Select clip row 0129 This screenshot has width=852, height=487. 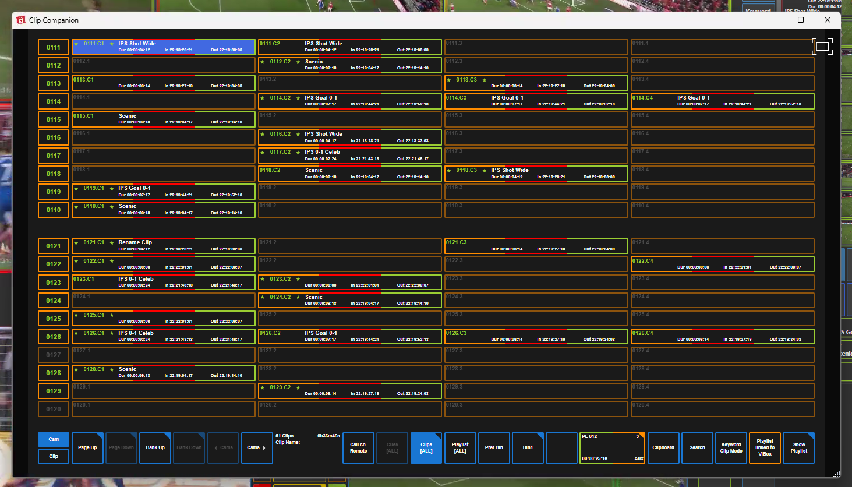(x=54, y=391)
